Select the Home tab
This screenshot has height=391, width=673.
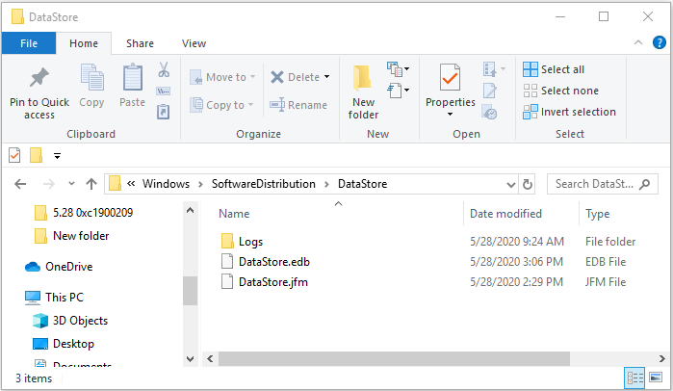(84, 43)
